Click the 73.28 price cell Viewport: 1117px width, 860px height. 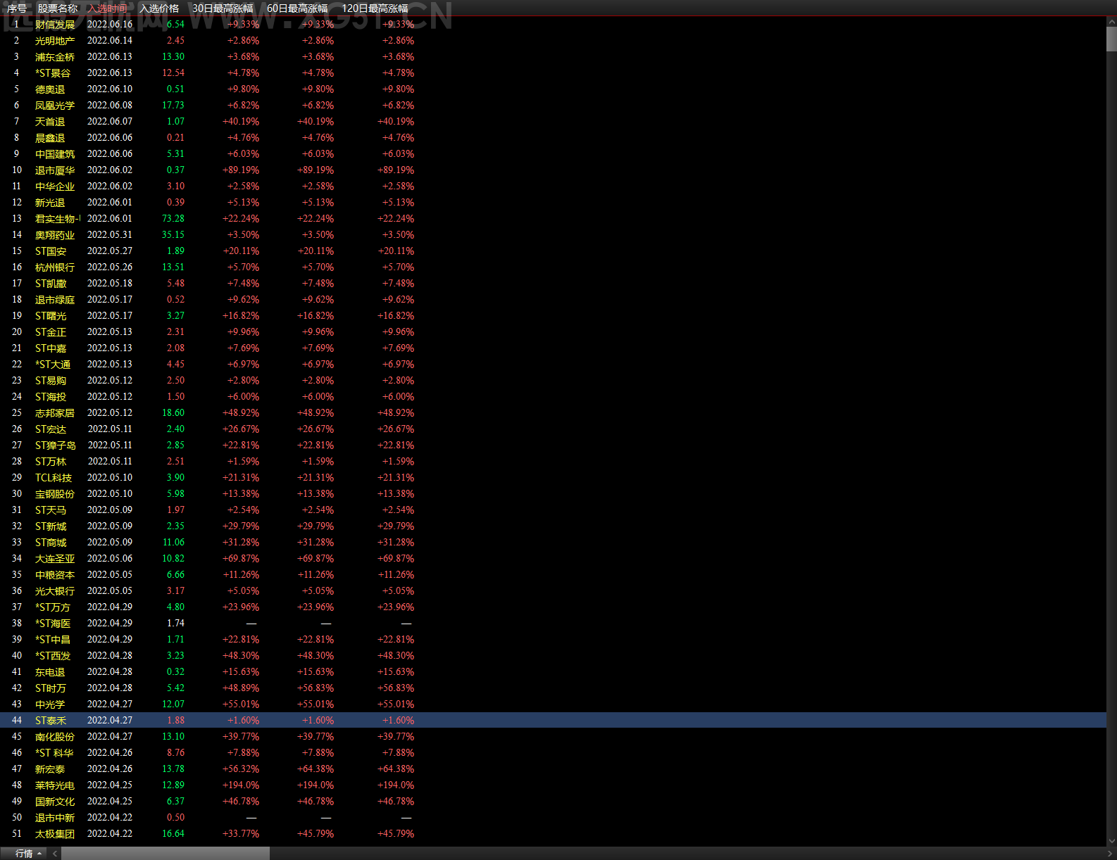pos(173,219)
